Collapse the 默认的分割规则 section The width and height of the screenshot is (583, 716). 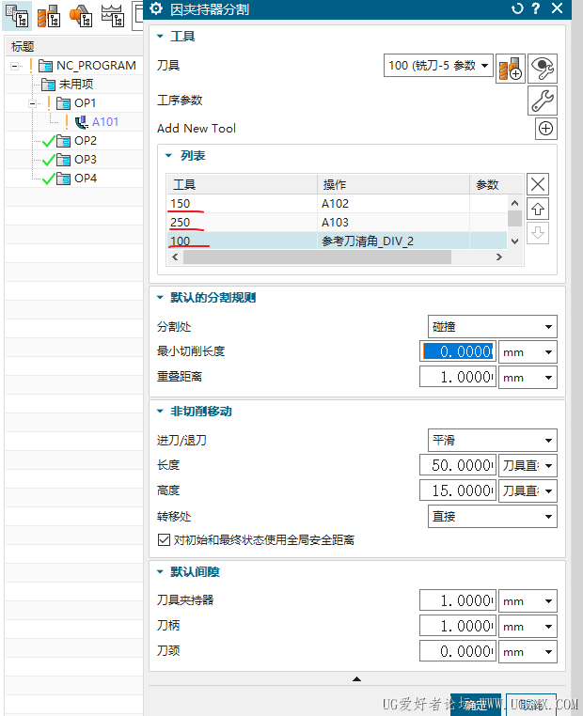[x=160, y=297]
